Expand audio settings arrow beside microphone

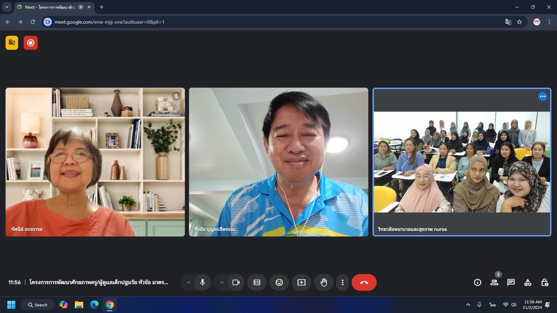click(x=188, y=282)
